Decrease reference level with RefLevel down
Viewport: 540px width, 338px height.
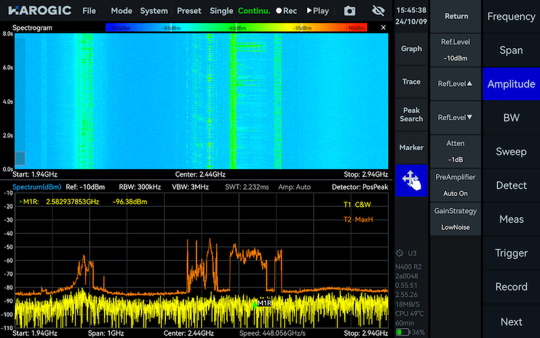456,117
